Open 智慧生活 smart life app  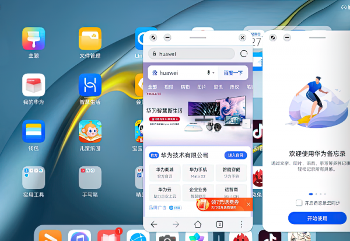click(x=90, y=85)
